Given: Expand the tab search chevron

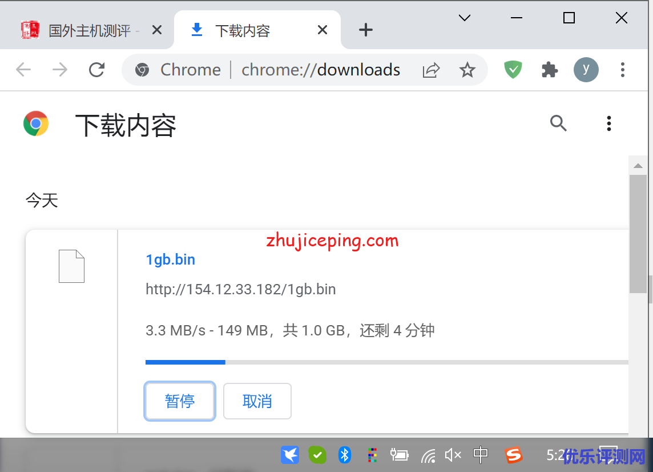Looking at the screenshot, I should pyautogui.click(x=465, y=18).
